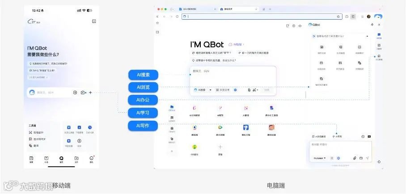Switch to the first browser tab

[197, 9]
